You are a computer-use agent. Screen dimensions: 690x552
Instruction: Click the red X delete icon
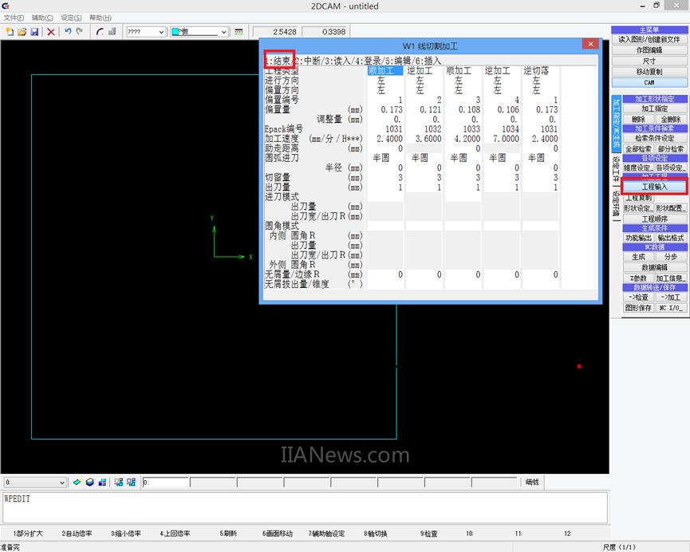(x=51, y=32)
